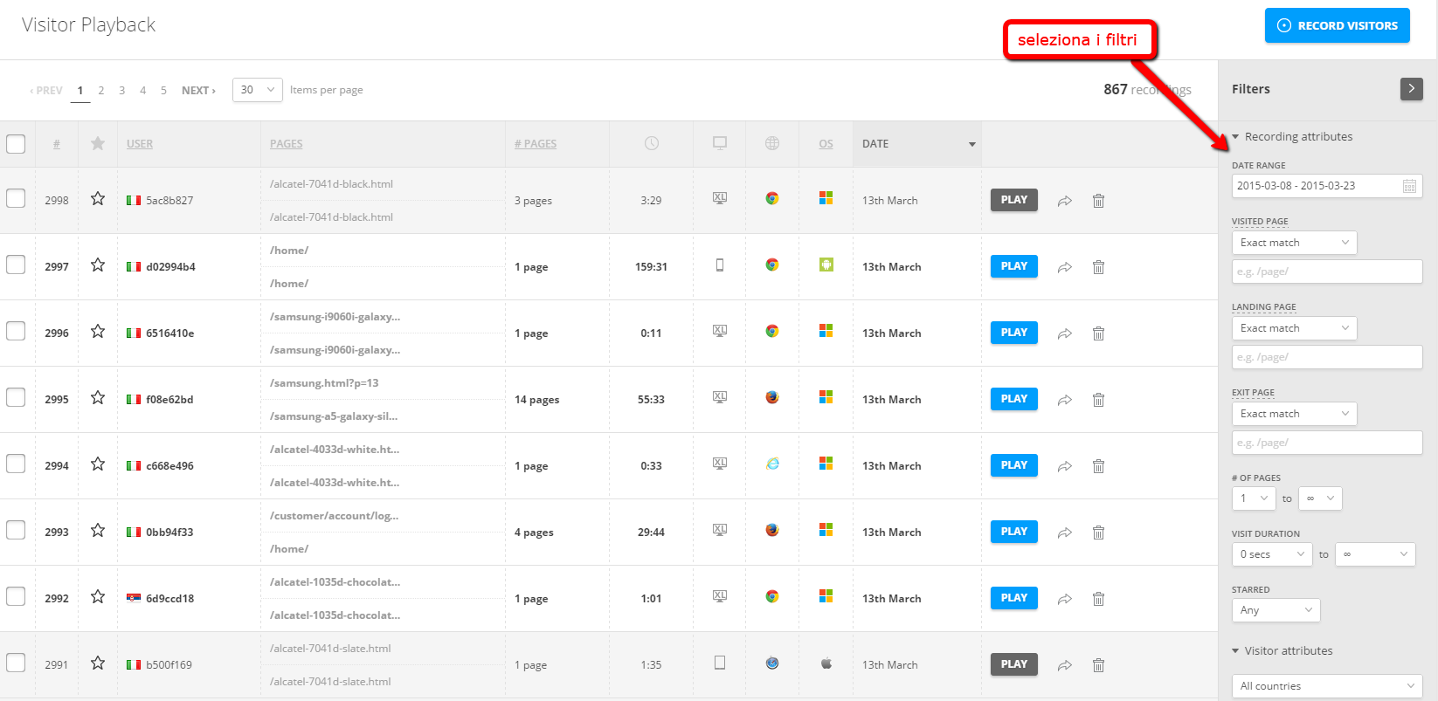Screen dimensions: 1438x701
Task: Click calendar icon in date range field
Action: pyautogui.click(x=1409, y=186)
